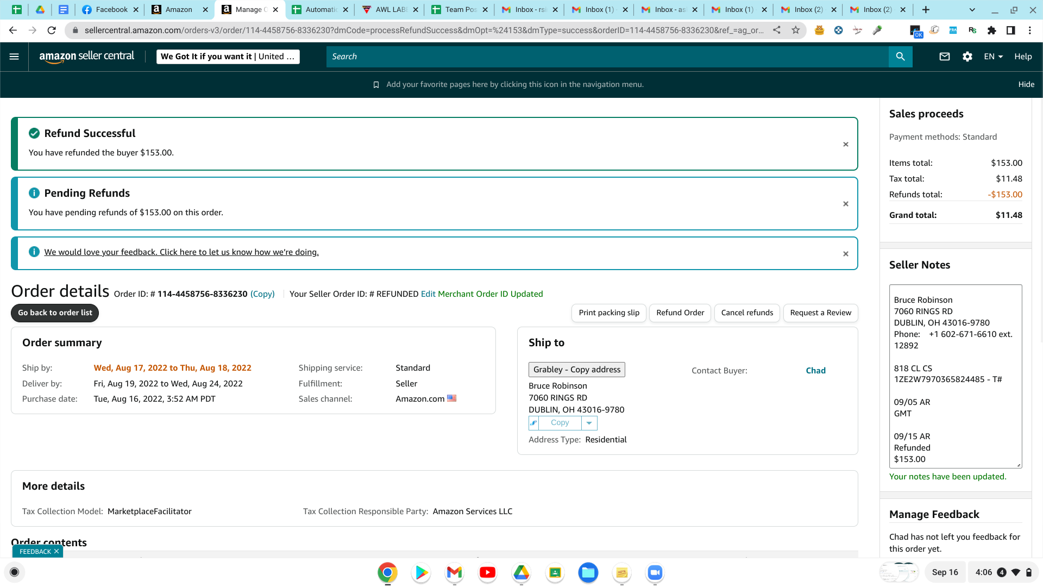Dismiss the Refund Successful alert
This screenshot has height=587, width=1043.
tap(845, 145)
